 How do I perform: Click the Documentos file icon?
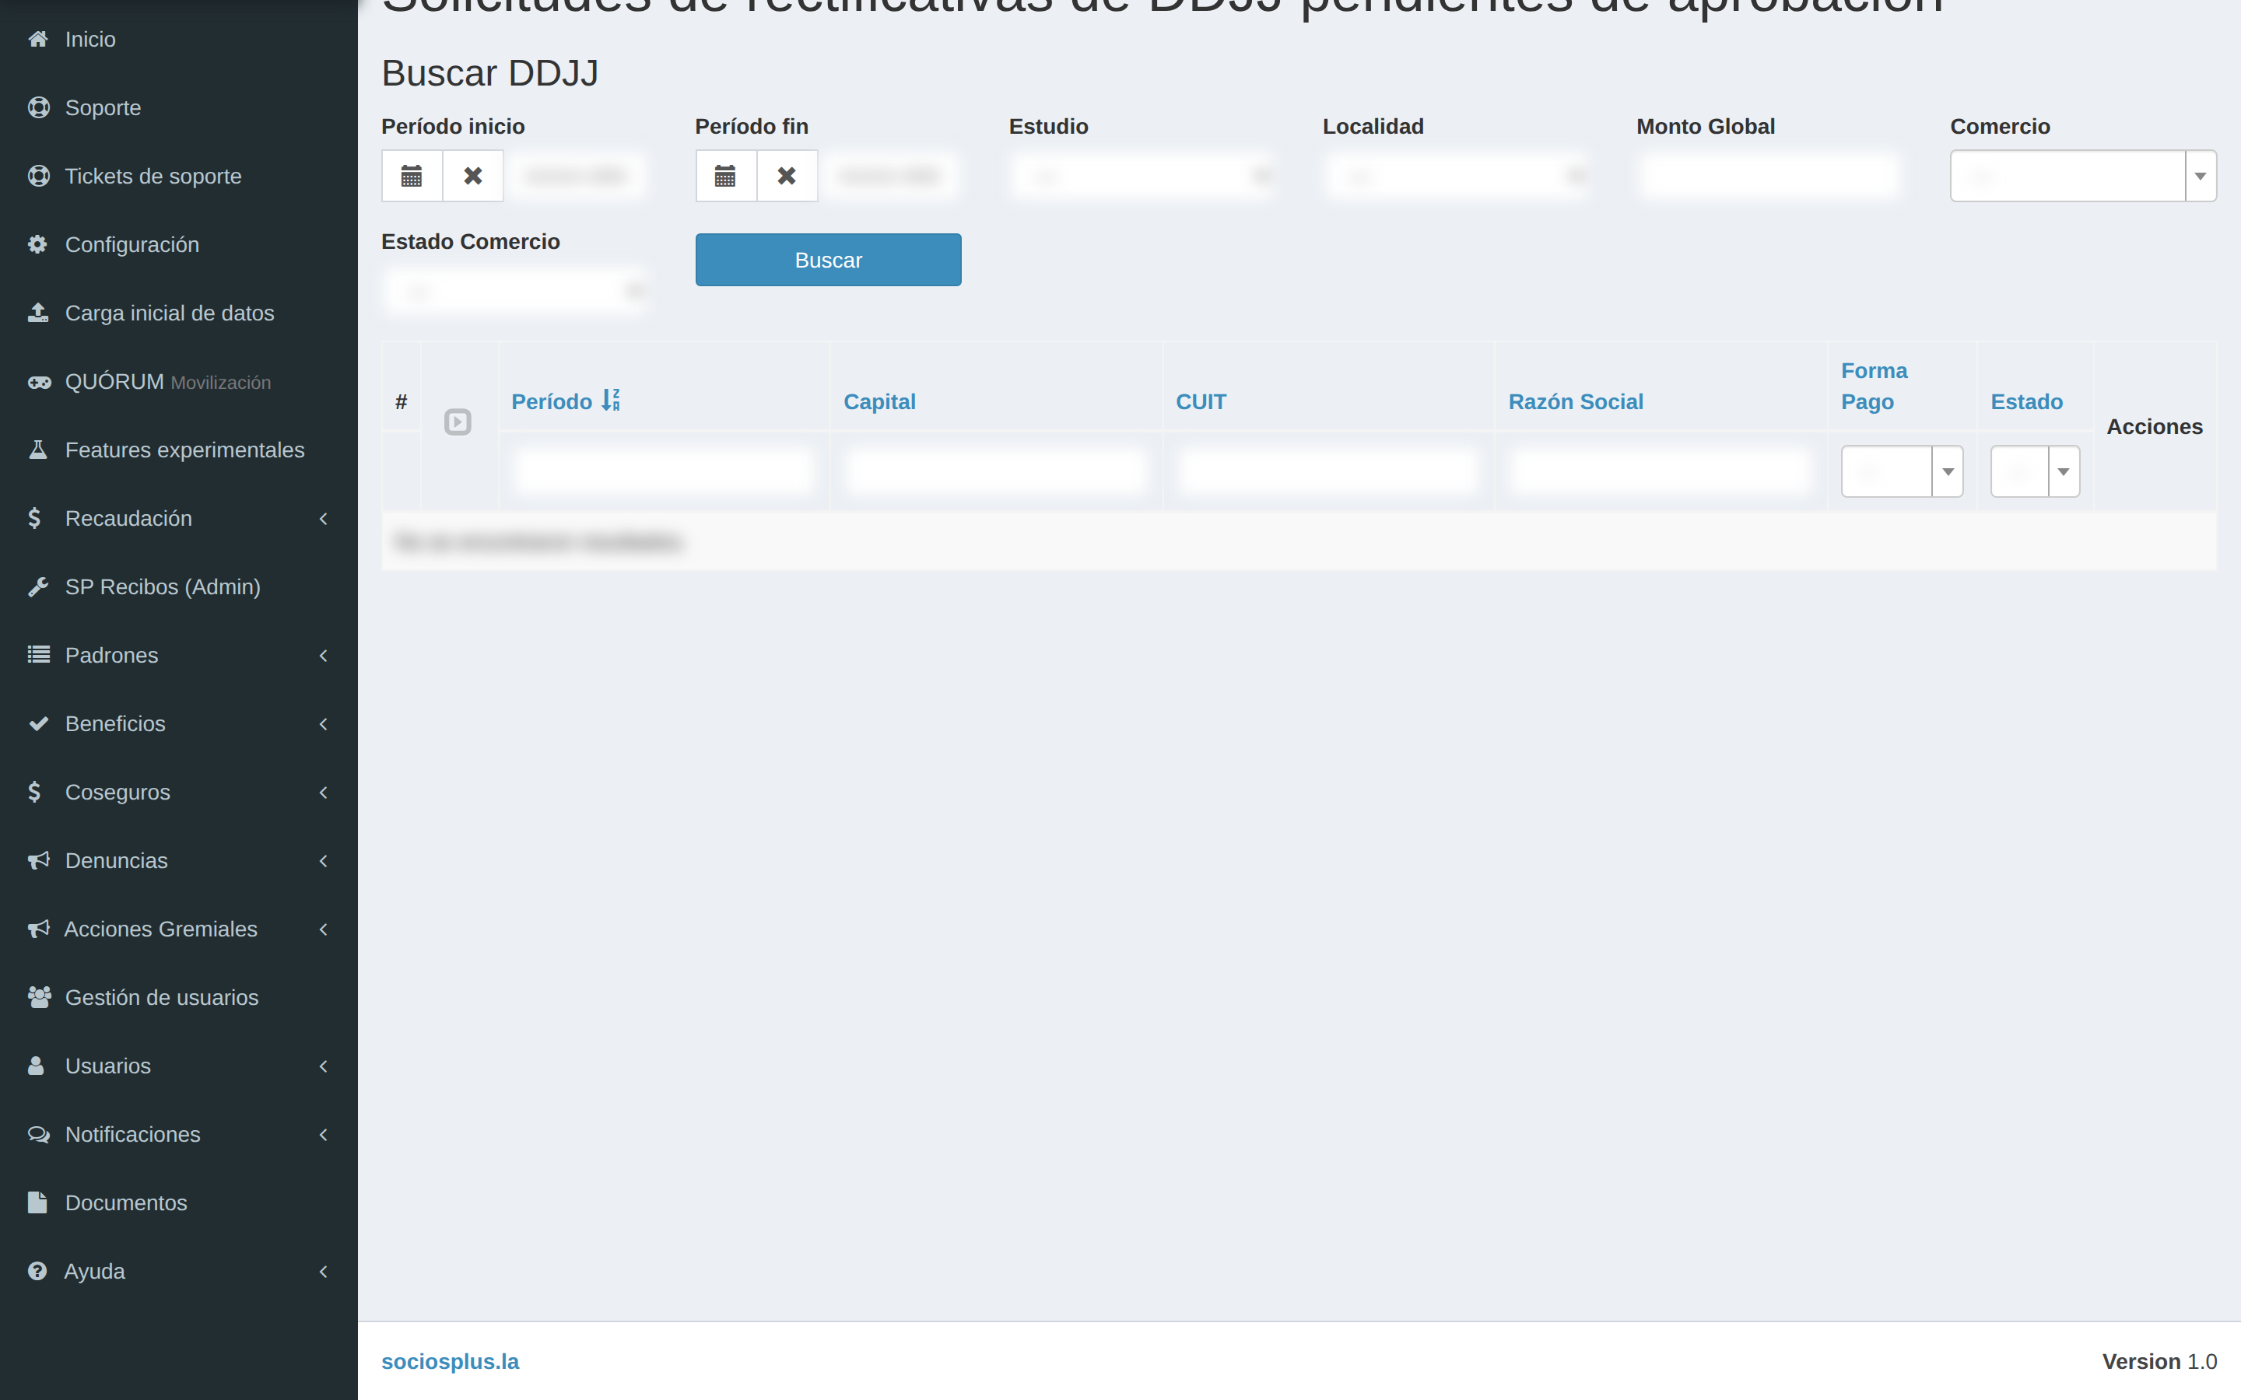(x=37, y=1202)
